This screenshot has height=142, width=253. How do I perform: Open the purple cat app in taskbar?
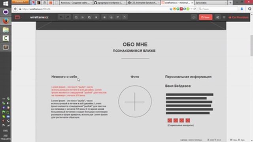[6, 12]
